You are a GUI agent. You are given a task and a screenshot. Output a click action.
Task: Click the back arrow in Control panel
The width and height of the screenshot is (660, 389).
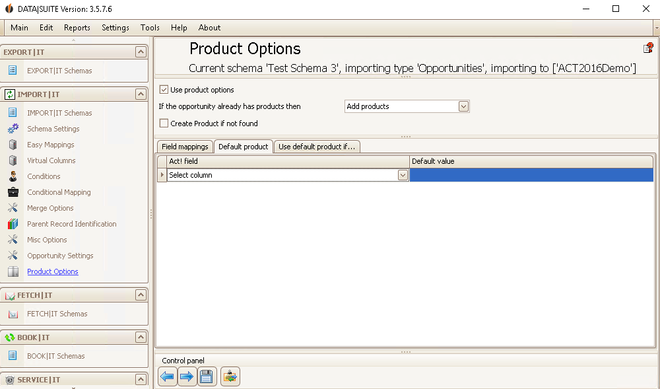click(168, 376)
